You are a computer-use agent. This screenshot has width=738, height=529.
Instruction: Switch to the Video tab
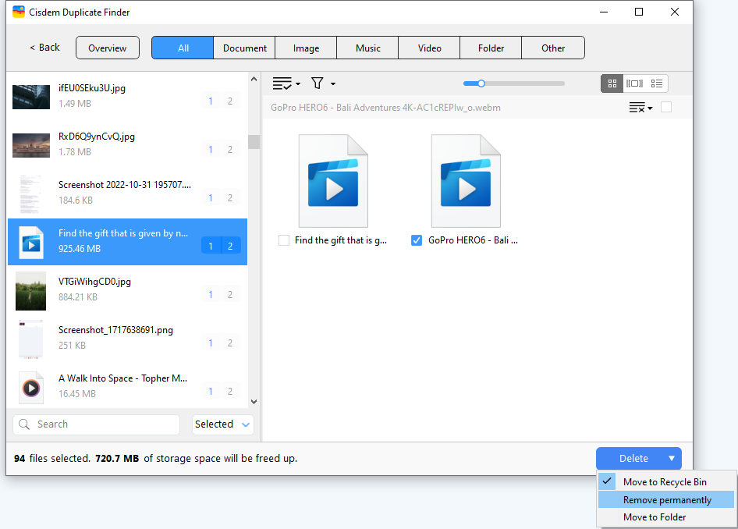tap(429, 48)
